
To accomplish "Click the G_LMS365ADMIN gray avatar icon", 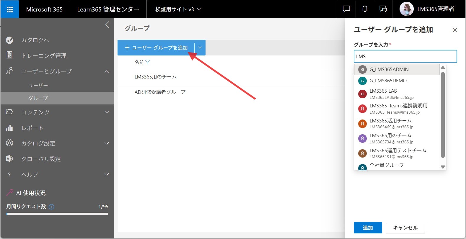I will click(x=362, y=70).
